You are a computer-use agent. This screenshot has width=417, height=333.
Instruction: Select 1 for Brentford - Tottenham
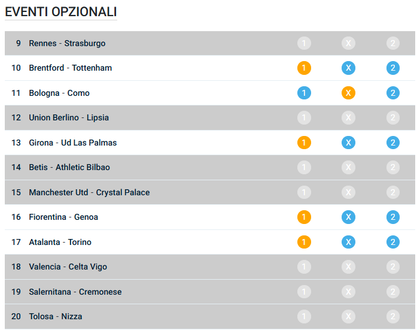[x=304, y=68]
